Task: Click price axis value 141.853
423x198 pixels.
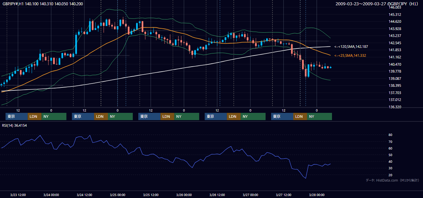Action: [x=395, y=50]
